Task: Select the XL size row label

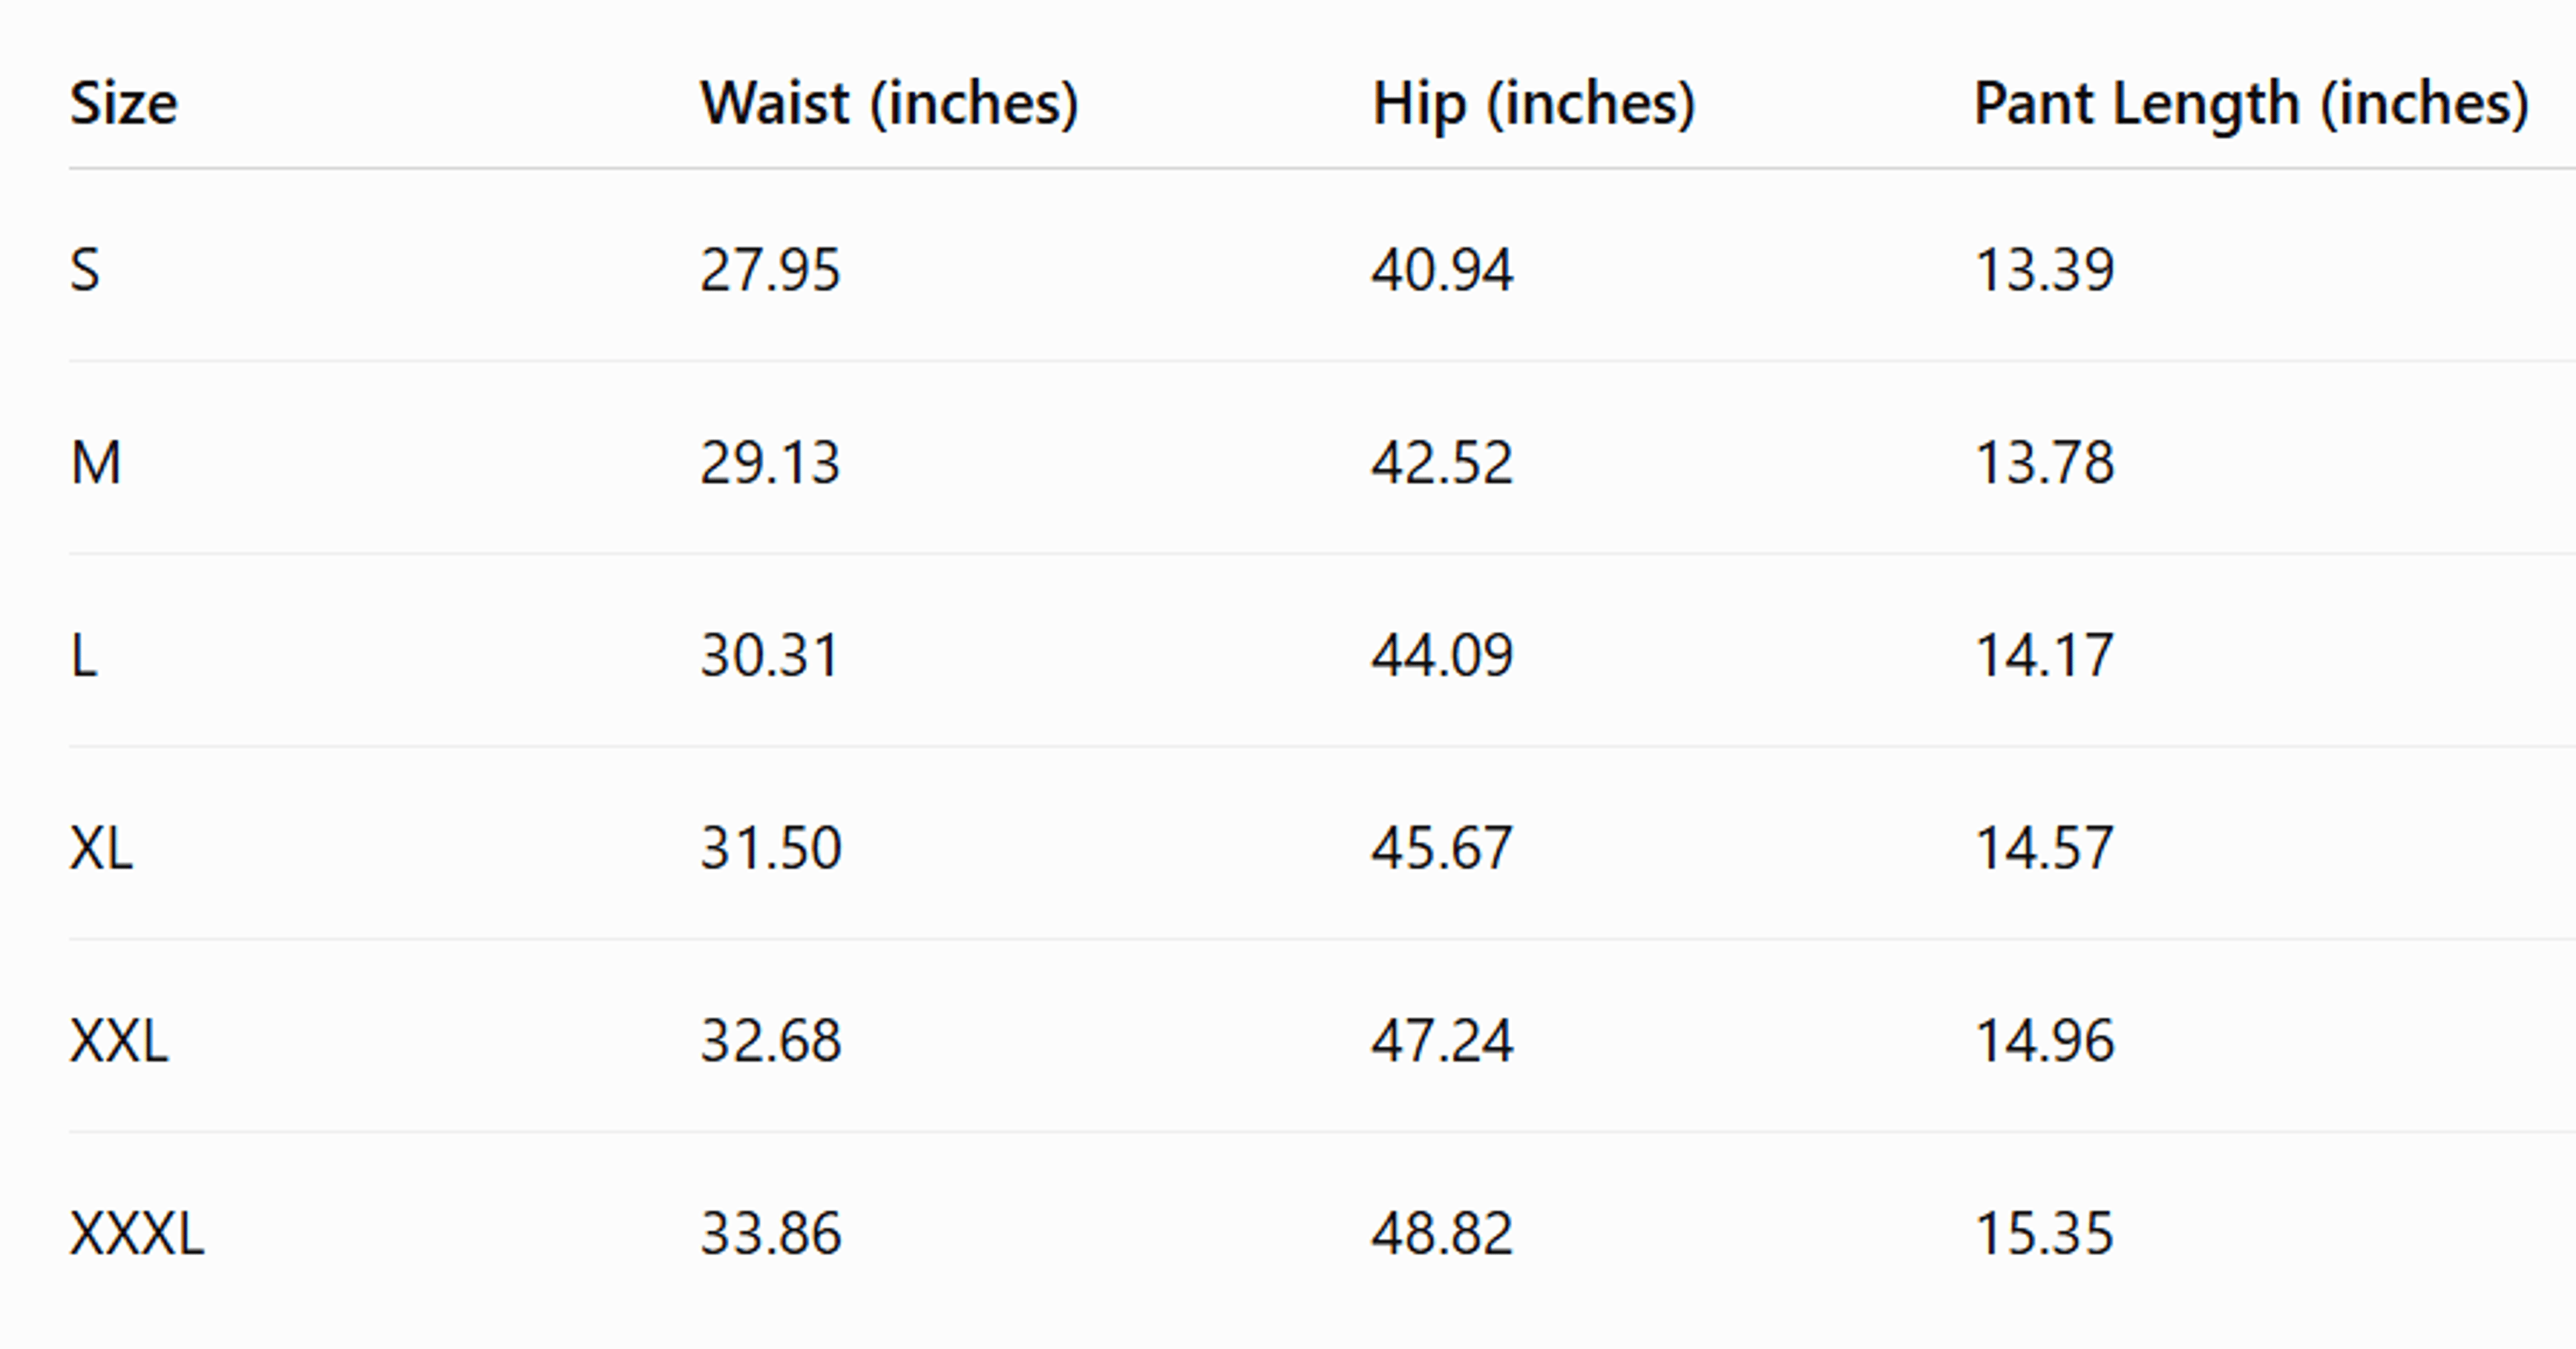Action: 101,848
